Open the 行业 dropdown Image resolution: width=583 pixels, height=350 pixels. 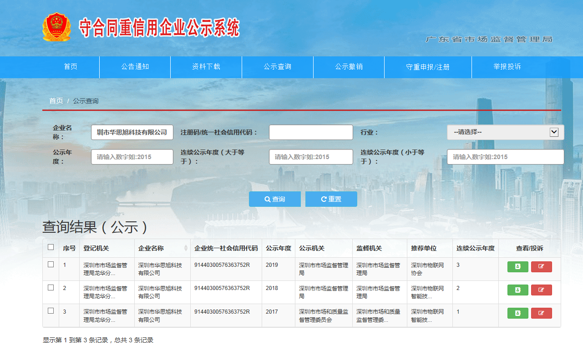pyautogui.click(x=505, y=132)
